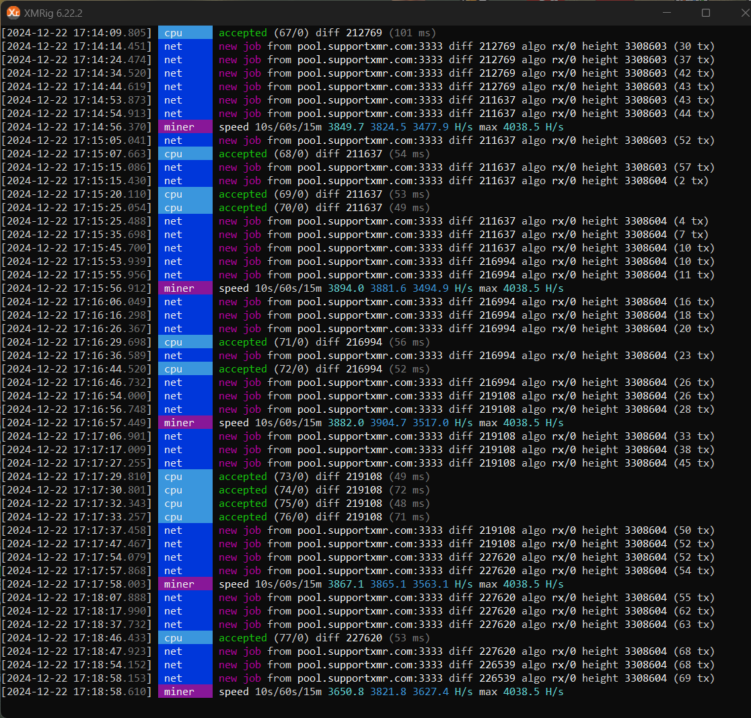Click the miner tag at 17:16:57 timestamp

tap(178, 423)
